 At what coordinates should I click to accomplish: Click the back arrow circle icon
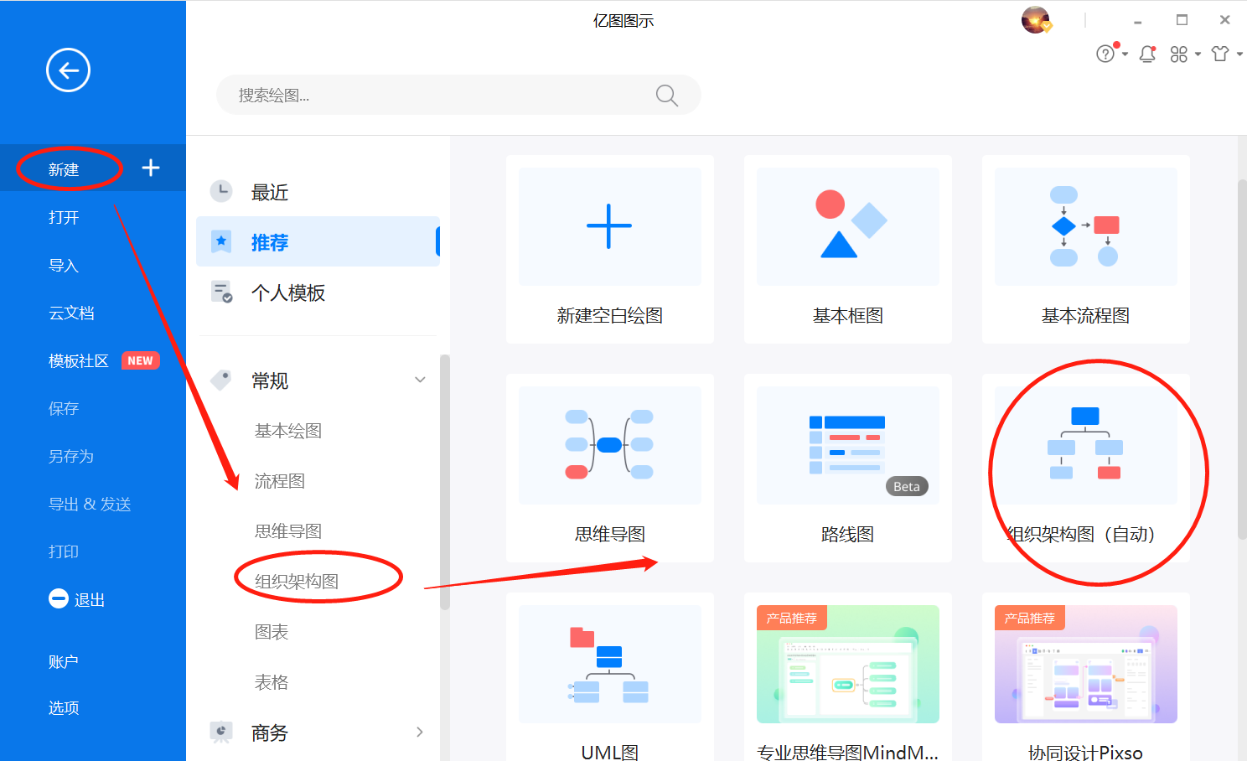coord(68,70)
